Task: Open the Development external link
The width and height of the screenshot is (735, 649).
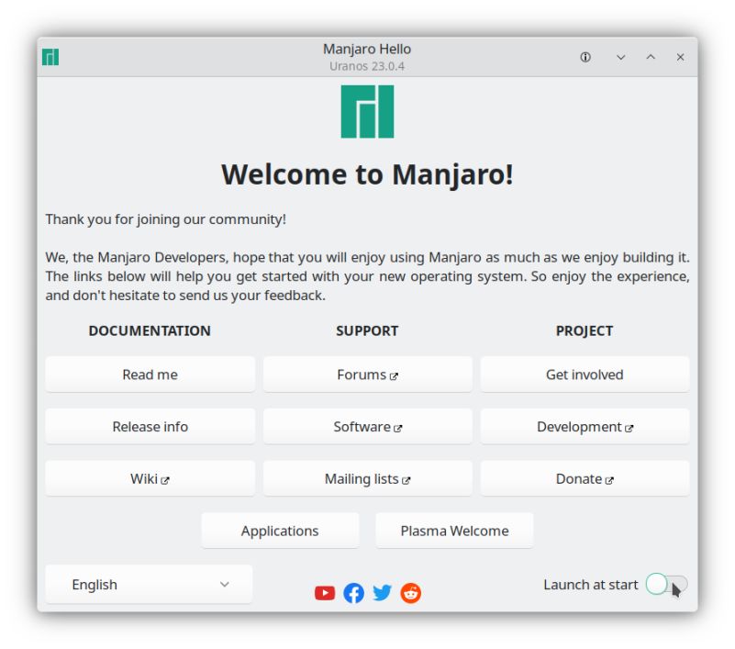Action: 585,427
